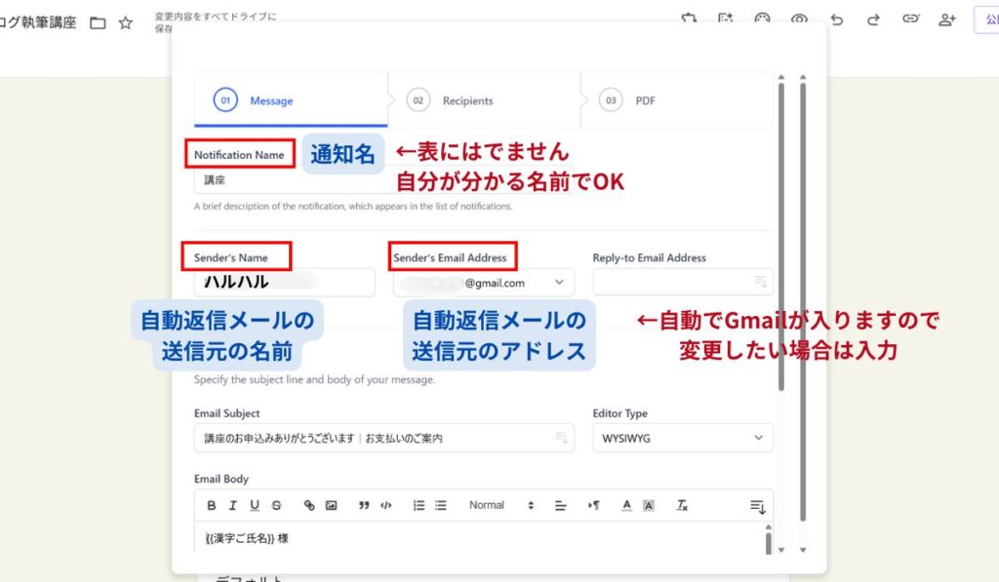The height and width of the screenshot is (582, 999).
Task: Switch to the Recipients step tab
Action: point(466,100)
